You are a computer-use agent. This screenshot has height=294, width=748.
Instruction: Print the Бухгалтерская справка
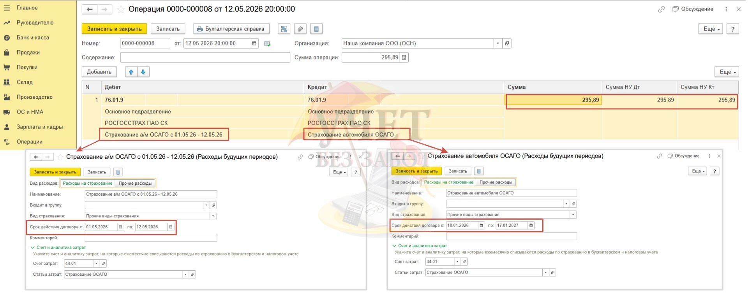tap(230, 29)
